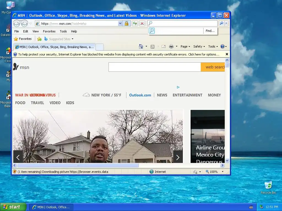This screenshot has width=282, height=211.
Task: Go to the NEWS section
Action: (162, 95)
